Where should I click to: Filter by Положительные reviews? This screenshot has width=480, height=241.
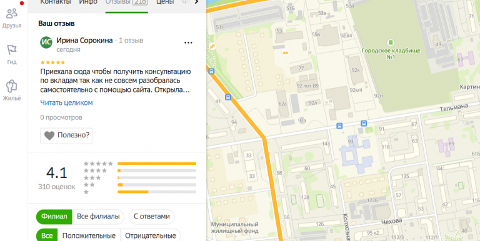(89, 235)
